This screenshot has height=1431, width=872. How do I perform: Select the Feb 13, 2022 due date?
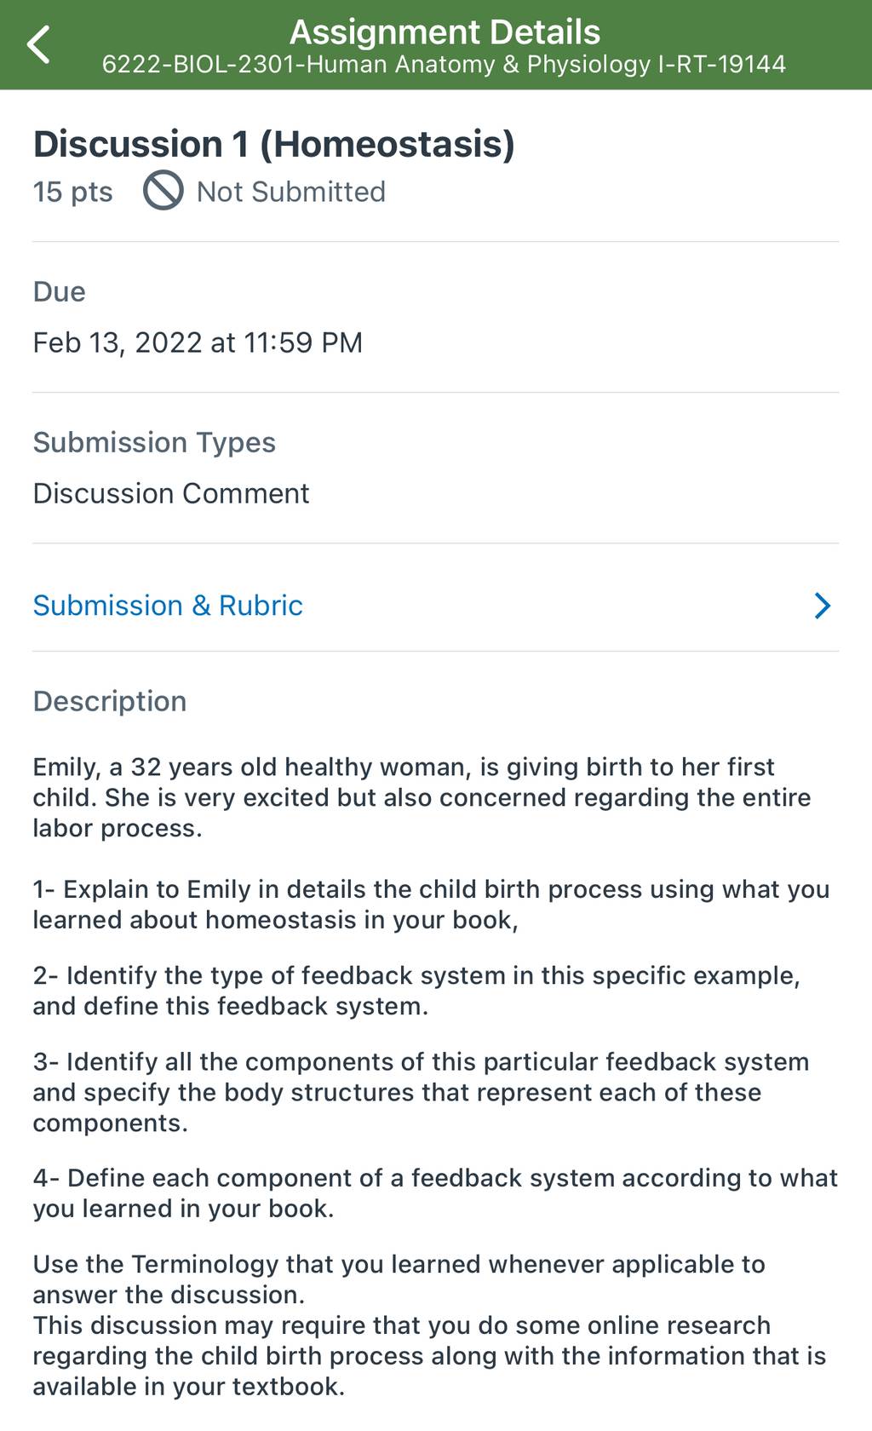tap(198, 342)
